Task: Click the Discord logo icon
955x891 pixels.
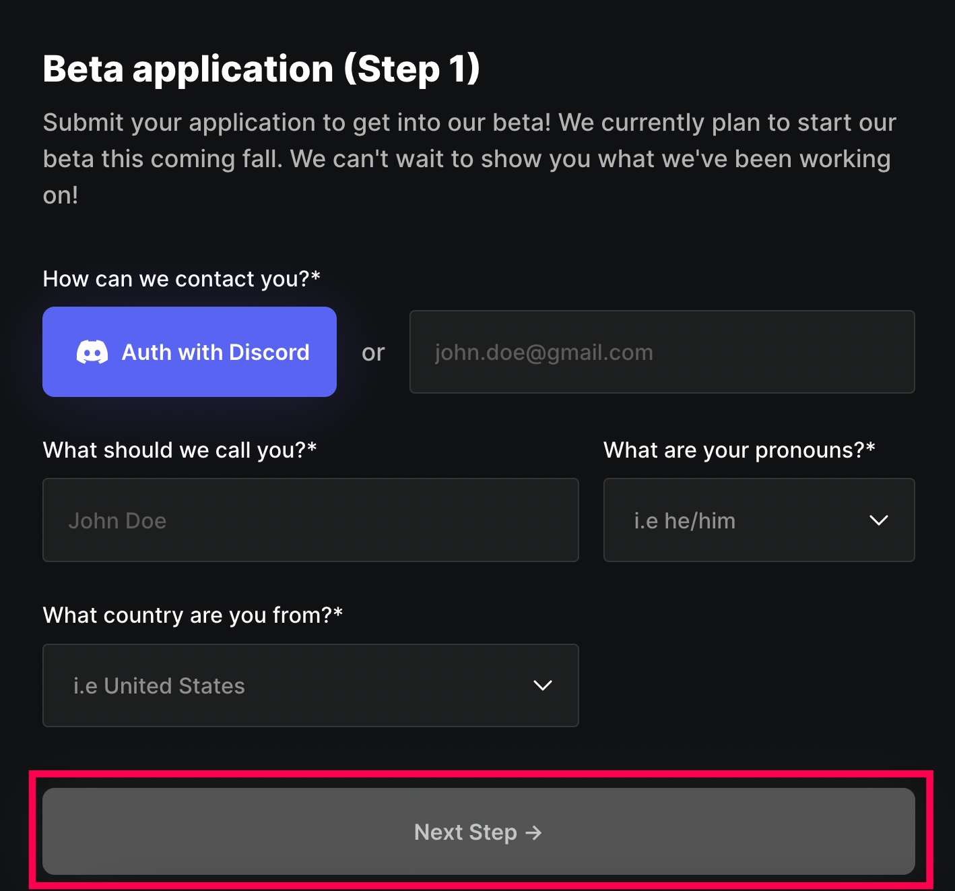Action: 92,352
